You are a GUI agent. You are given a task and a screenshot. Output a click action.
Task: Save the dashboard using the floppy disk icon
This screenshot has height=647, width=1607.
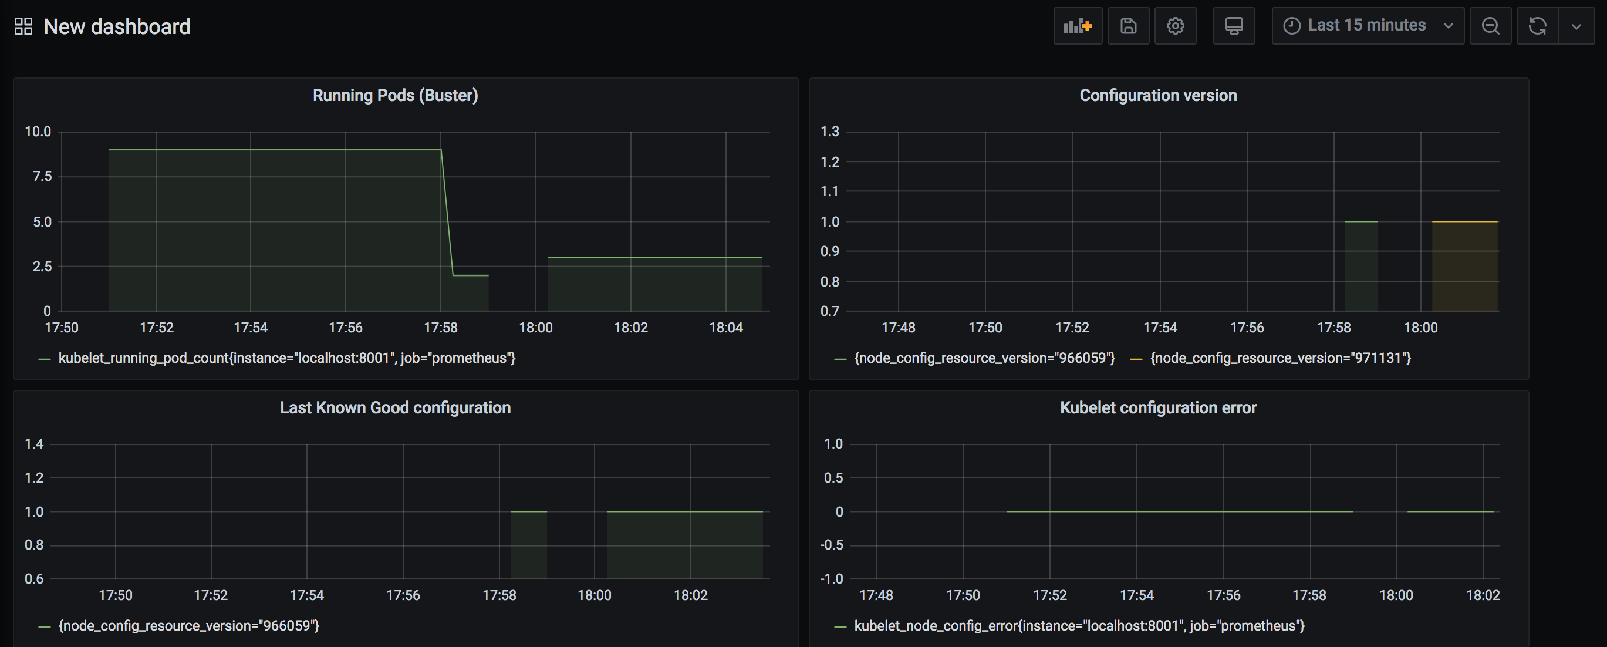click(x=1128, y=26)
